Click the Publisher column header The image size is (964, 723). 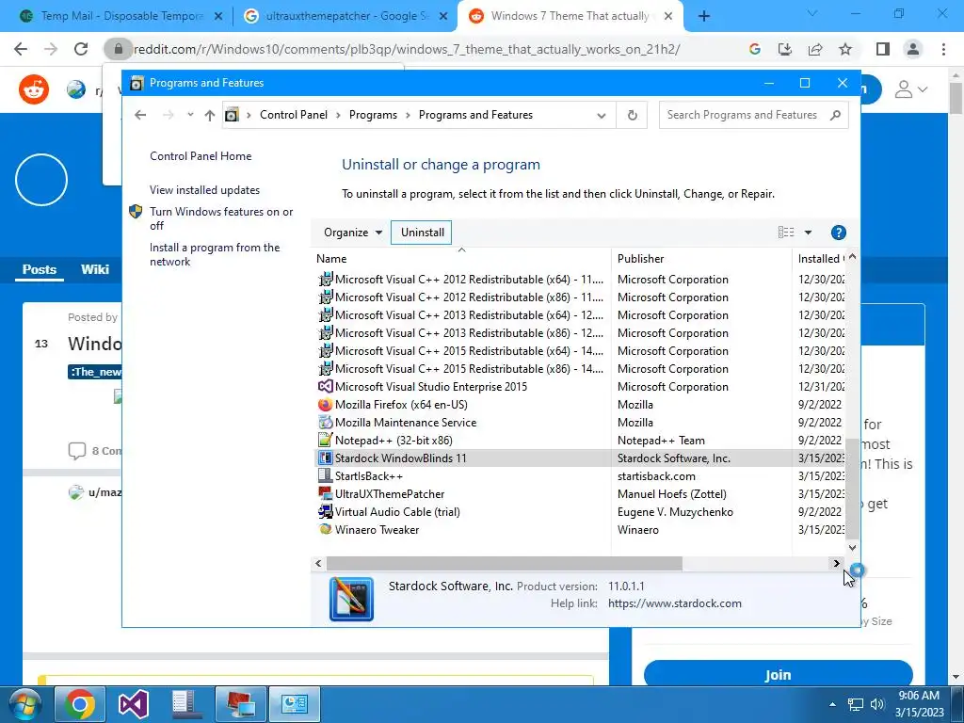point(701,259)
